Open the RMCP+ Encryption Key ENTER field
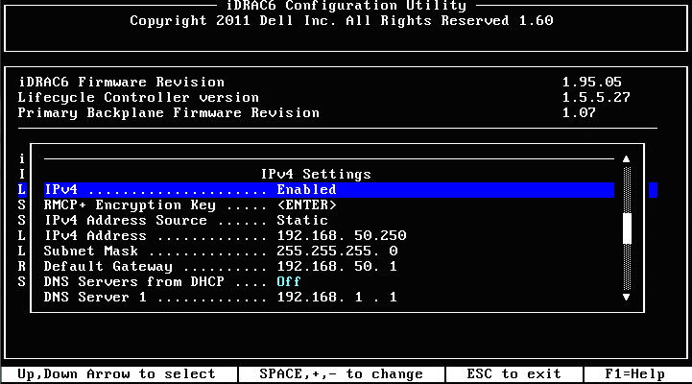 coord(307,205)
